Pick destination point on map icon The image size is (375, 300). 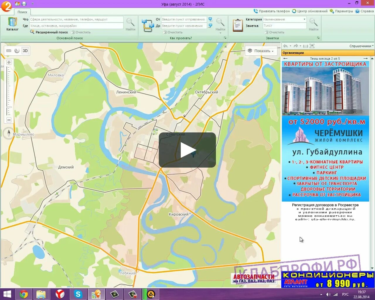[210, 26]
